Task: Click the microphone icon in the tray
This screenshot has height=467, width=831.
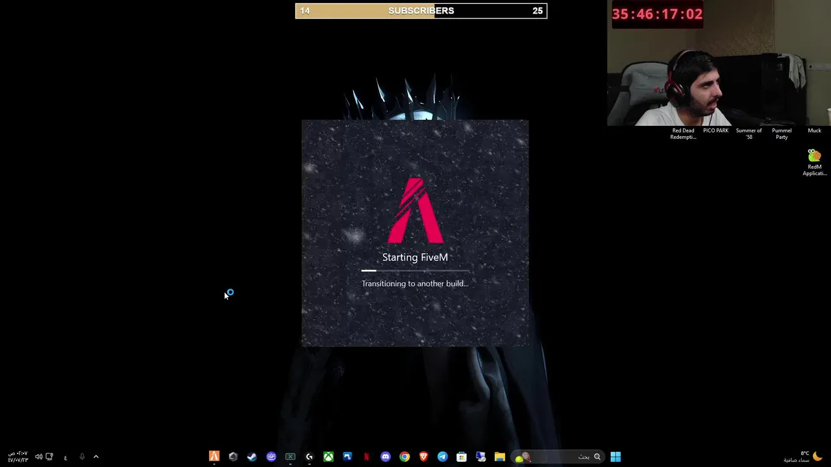Action: pyautogui.click(x=82, y=457)
